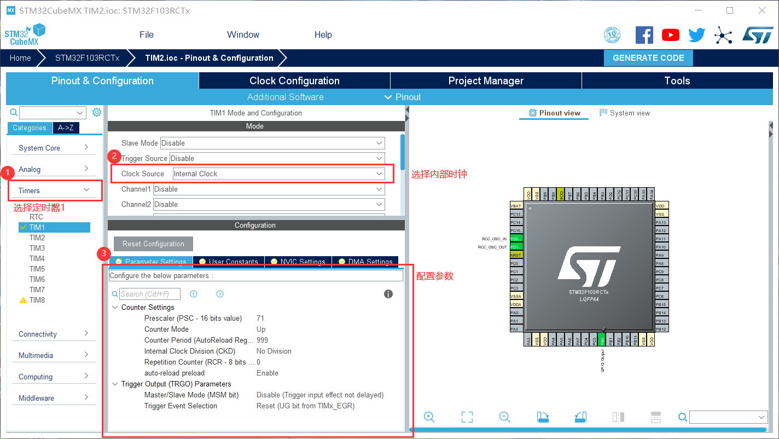Expand the Computing category

pyautogui.click(x=54, y=377)
